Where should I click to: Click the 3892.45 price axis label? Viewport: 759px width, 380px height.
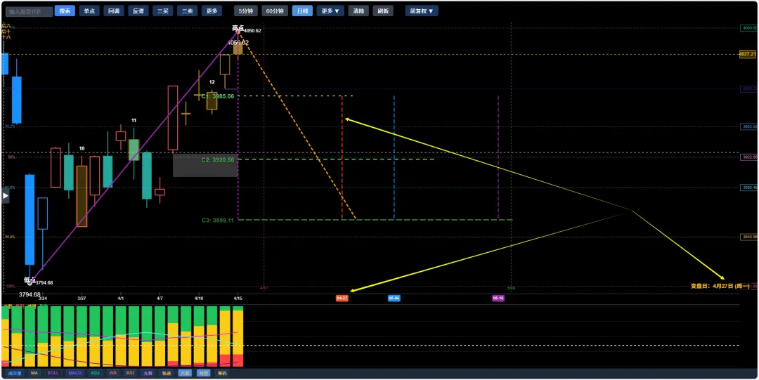click(750, 188)
